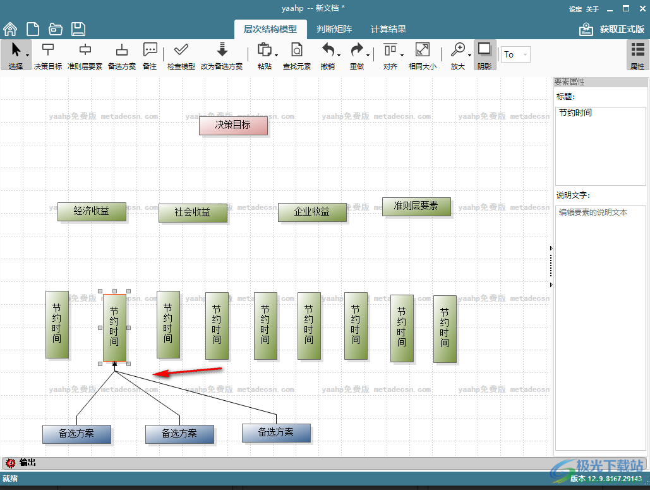650x490 pixels.
Task: Open the home icon in title bar
Action: (x=10, y=29)
